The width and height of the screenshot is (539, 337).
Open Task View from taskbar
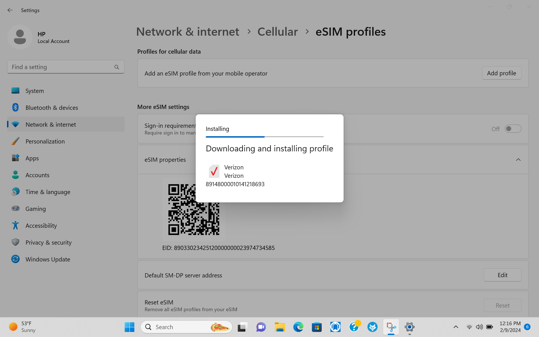(x=243, y=327)
